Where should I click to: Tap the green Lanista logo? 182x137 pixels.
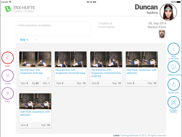(x=8, y=9)
